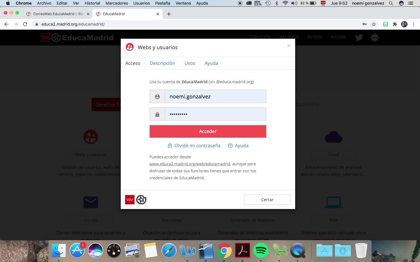Screen dimensions: 420x262
Task: Open Spotlight search in menu bar
Action: pos(391,3)
